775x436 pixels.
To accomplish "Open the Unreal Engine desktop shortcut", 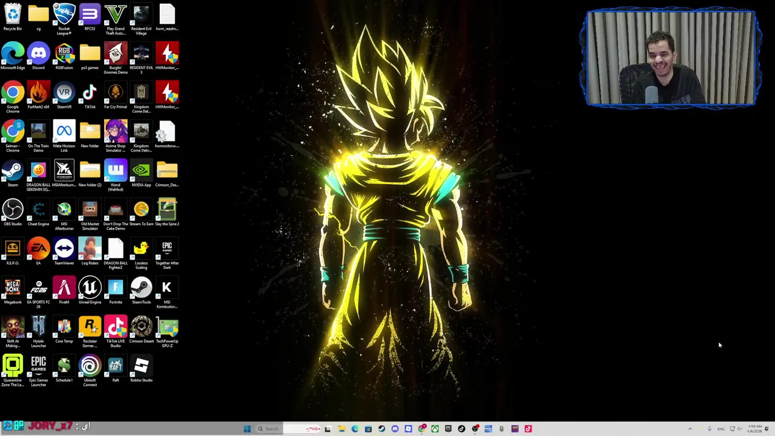I will pyautogui.click(x=90, y=291).
